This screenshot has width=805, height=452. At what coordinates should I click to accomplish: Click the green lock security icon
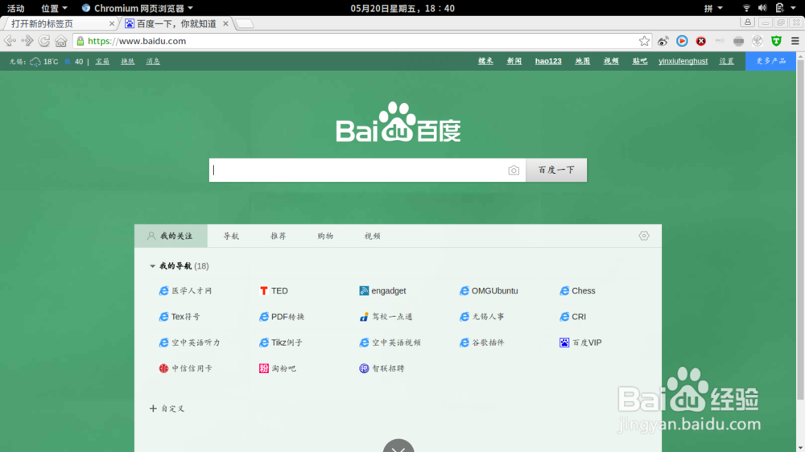(80, 41)
